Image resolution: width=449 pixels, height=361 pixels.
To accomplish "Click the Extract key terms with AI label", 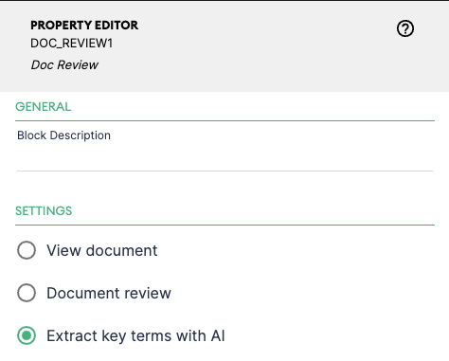I will [135, 335].
